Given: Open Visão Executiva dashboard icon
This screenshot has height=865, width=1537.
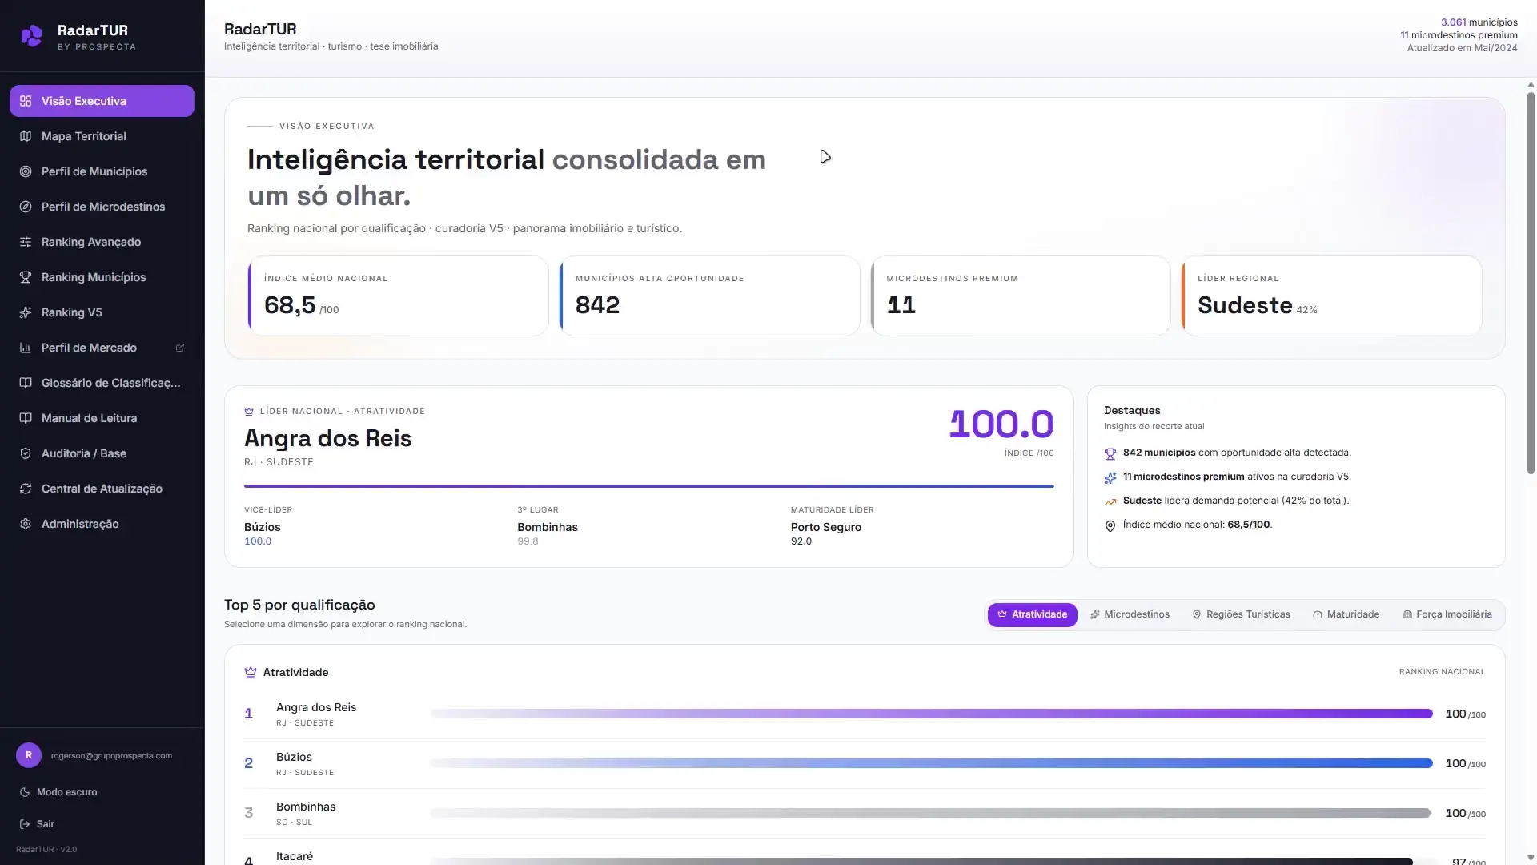Looking at the screenshot, I should tap(26, 101).
